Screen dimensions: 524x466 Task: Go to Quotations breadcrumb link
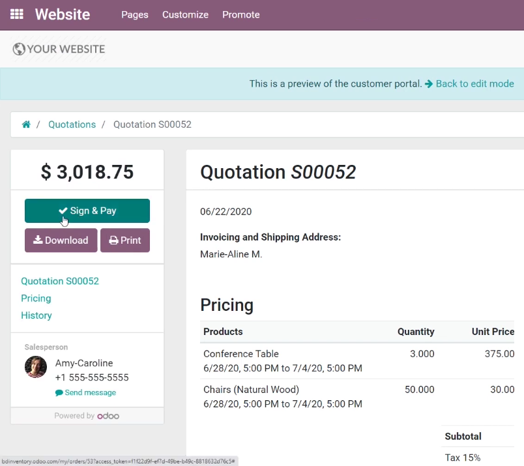pyautogui.click(x=72, y=124)
